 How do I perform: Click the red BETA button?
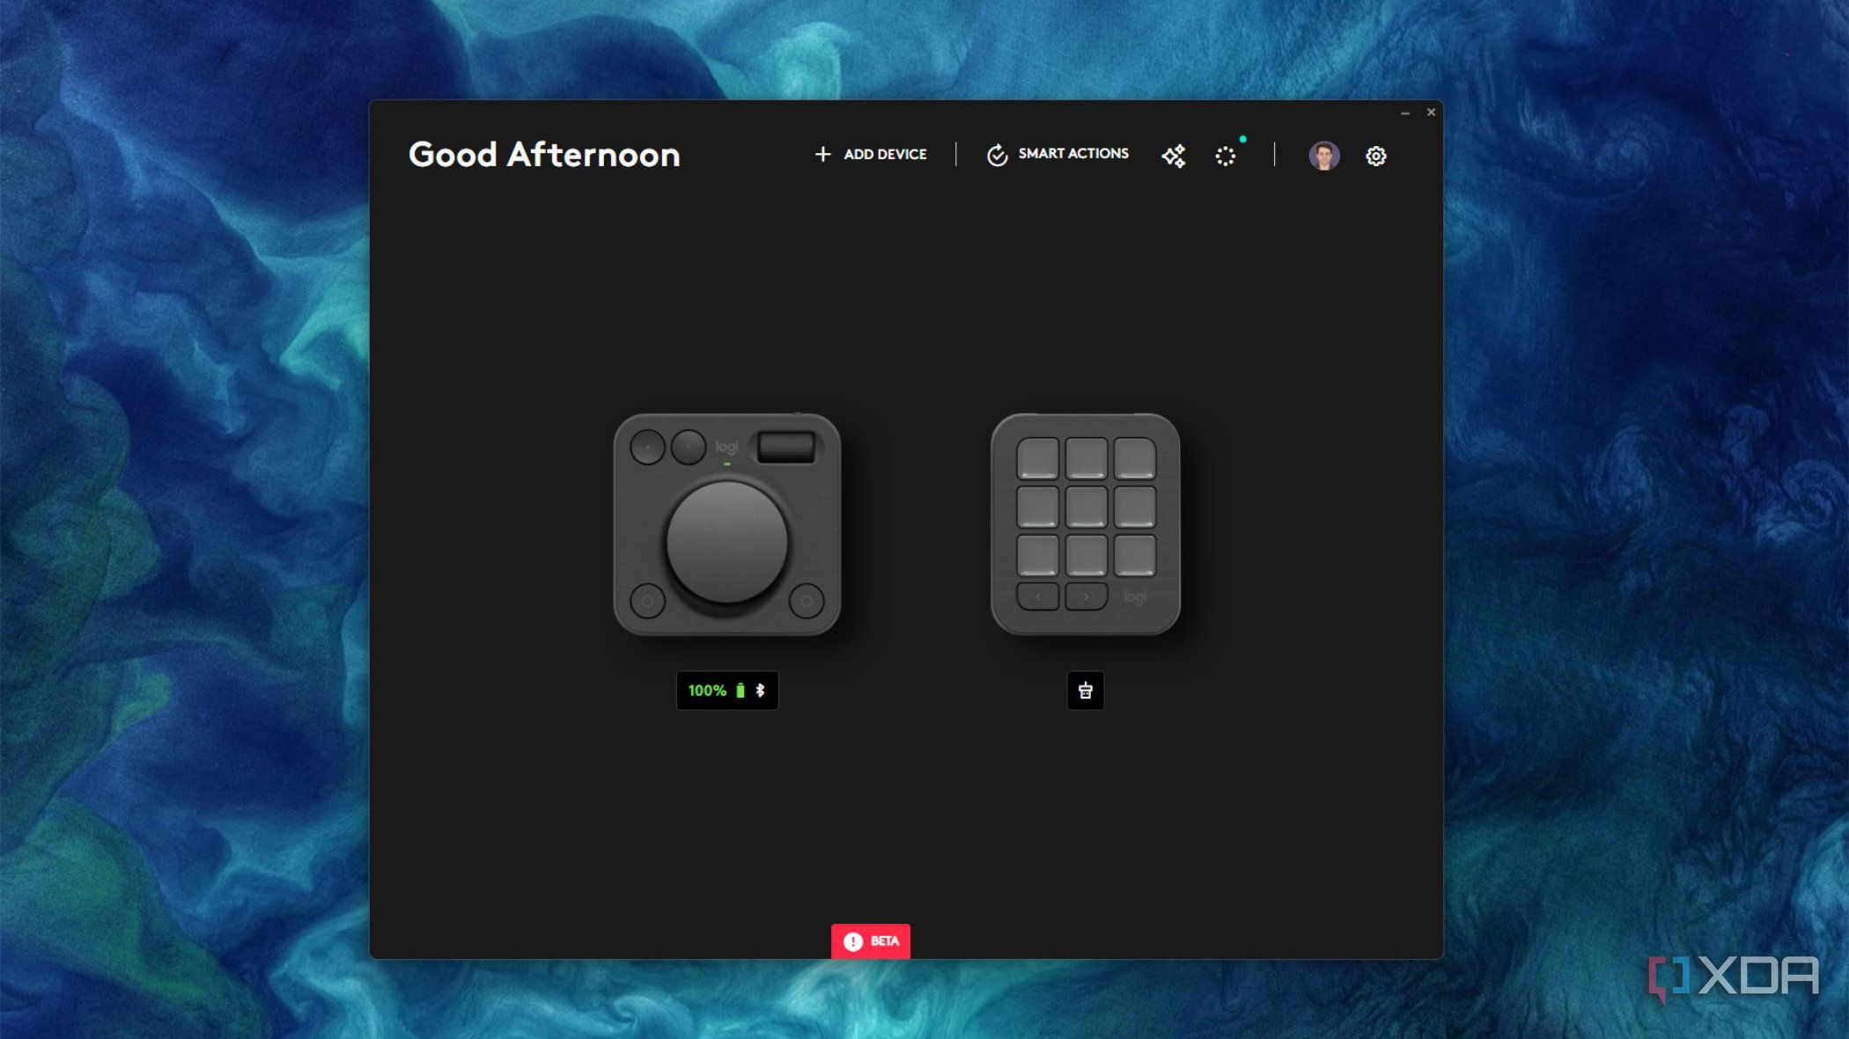point(871,941)
